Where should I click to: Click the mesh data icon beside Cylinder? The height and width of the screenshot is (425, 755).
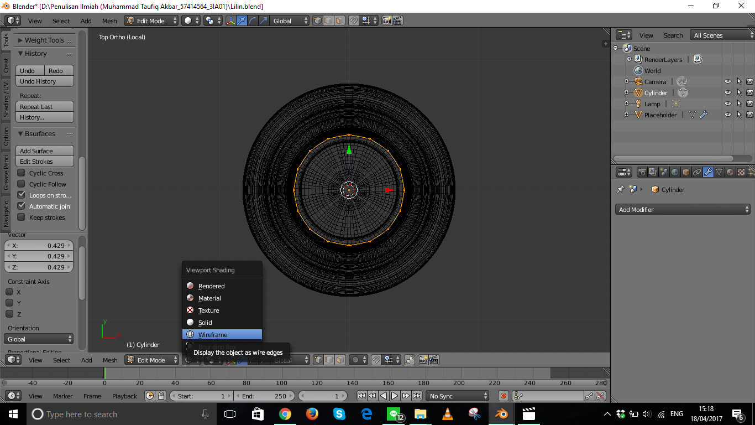click(x=683, y=92)
